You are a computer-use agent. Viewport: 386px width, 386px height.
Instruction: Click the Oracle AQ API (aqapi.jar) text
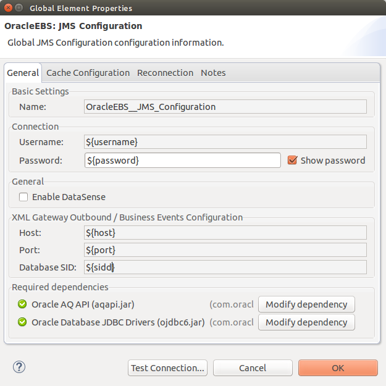click(83, 304)
